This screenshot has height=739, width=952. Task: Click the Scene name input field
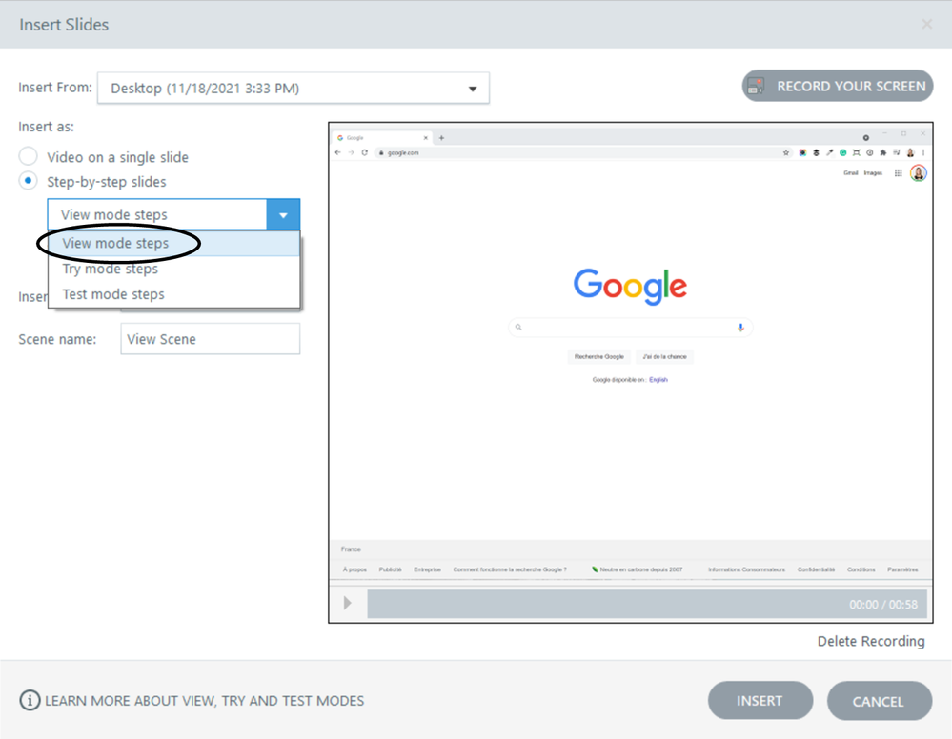pyautogui.click(x=210, y=339)
